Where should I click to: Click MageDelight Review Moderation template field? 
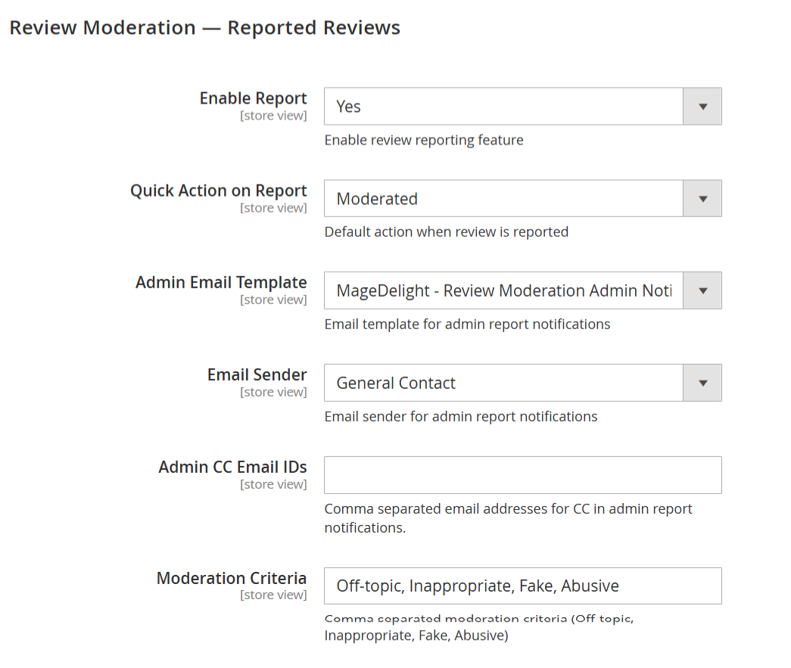(503, 291)
